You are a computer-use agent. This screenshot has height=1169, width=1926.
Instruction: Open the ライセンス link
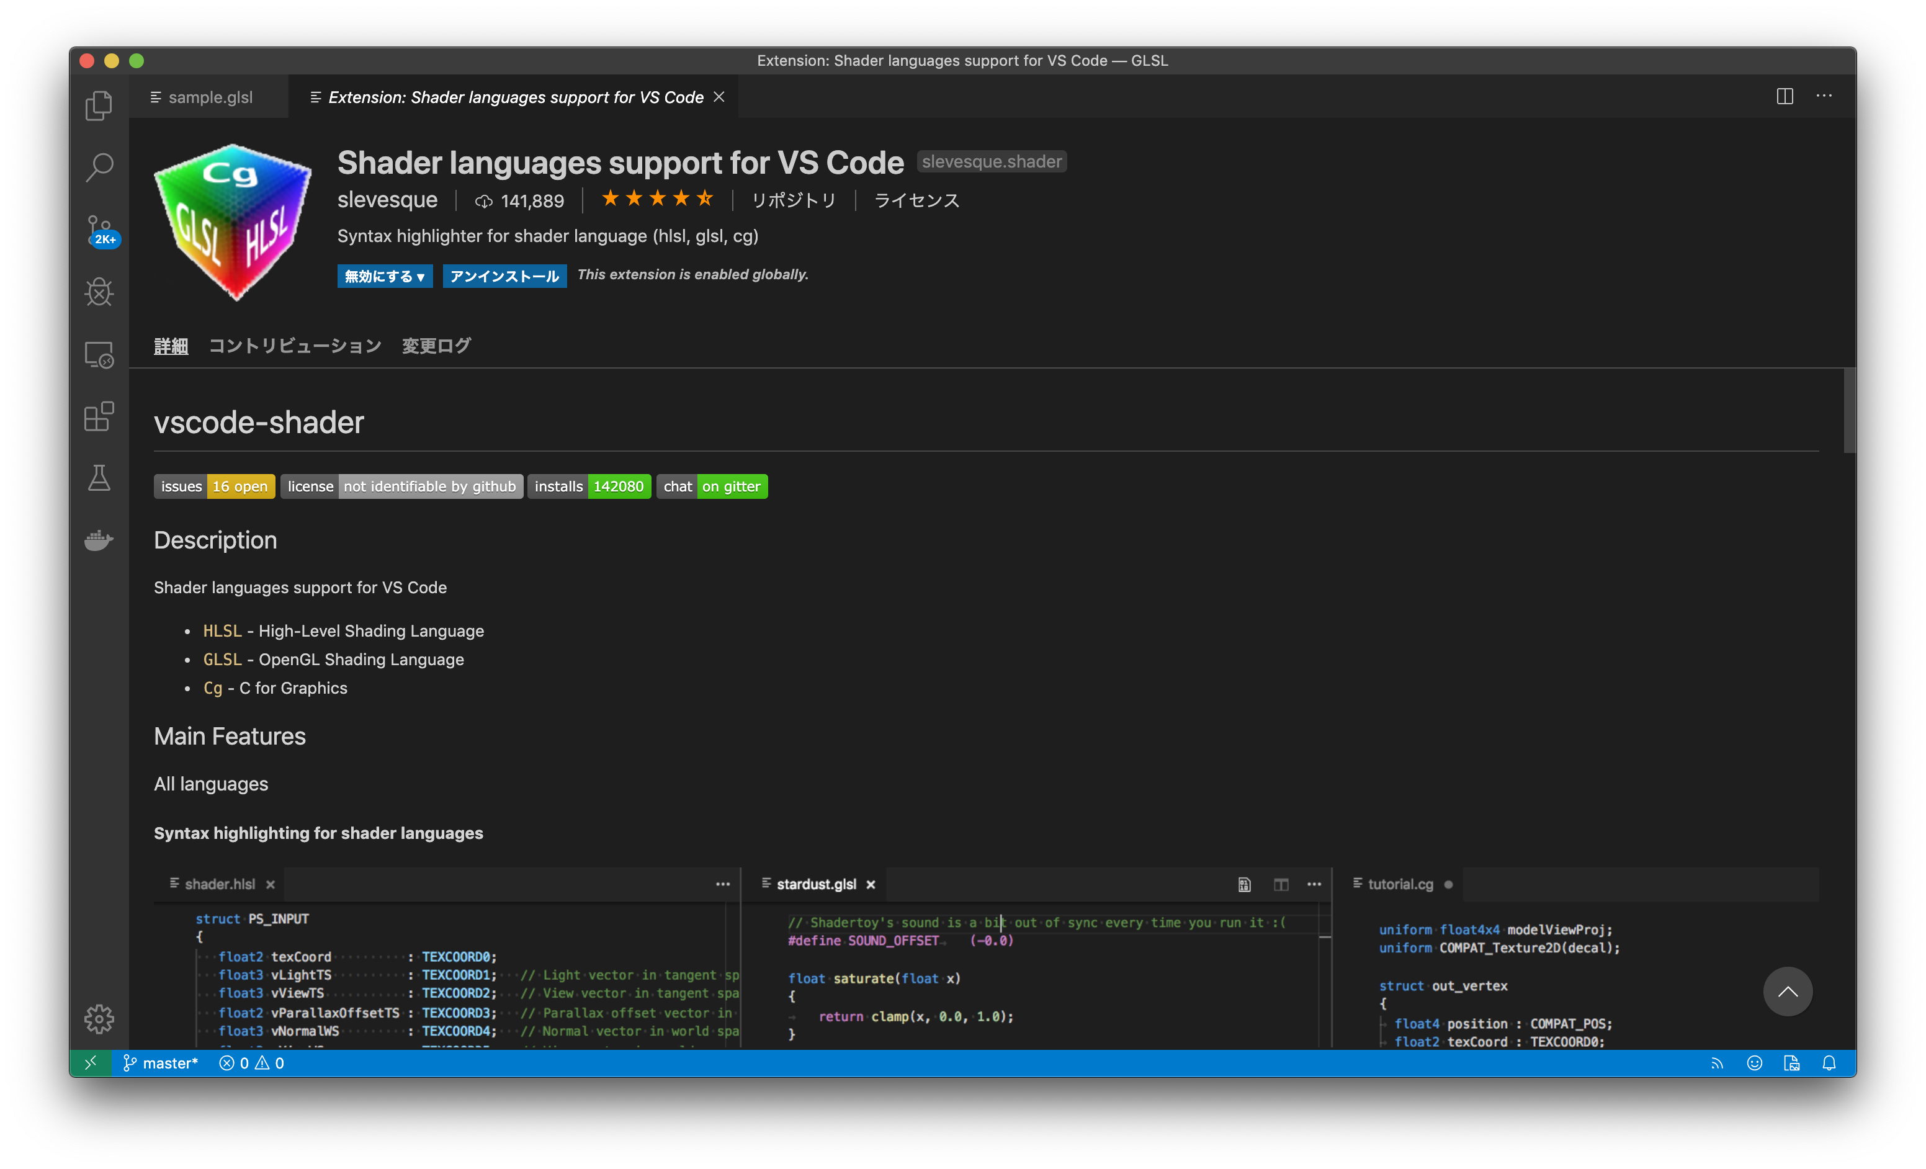916,200
